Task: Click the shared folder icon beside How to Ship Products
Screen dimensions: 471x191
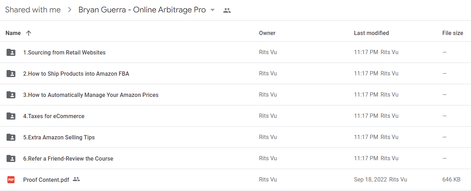Action: [x=11, y=74]
